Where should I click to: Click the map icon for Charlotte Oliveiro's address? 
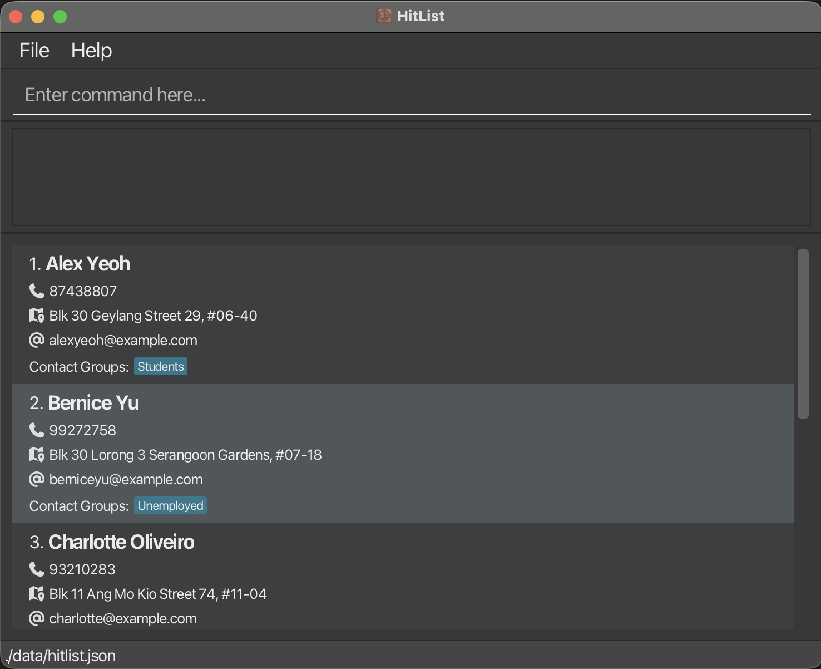(x=37, y=594)
